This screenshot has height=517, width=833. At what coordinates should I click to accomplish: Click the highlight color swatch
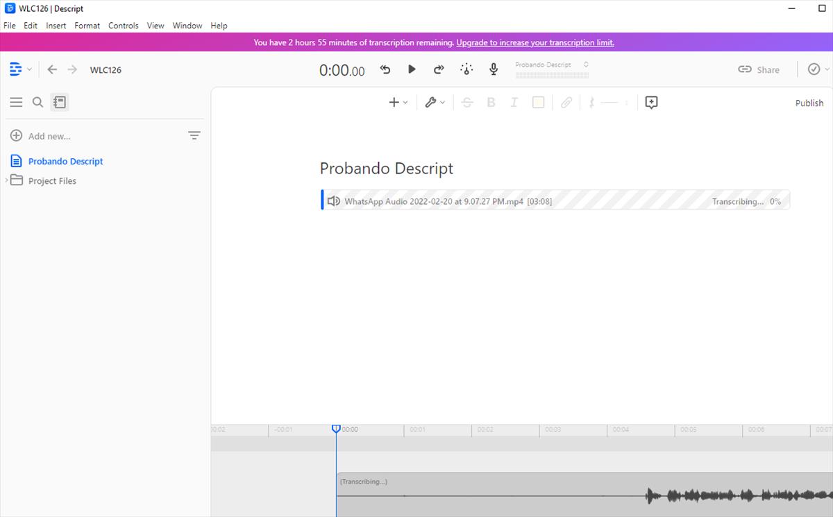click(x=538, y=103)
